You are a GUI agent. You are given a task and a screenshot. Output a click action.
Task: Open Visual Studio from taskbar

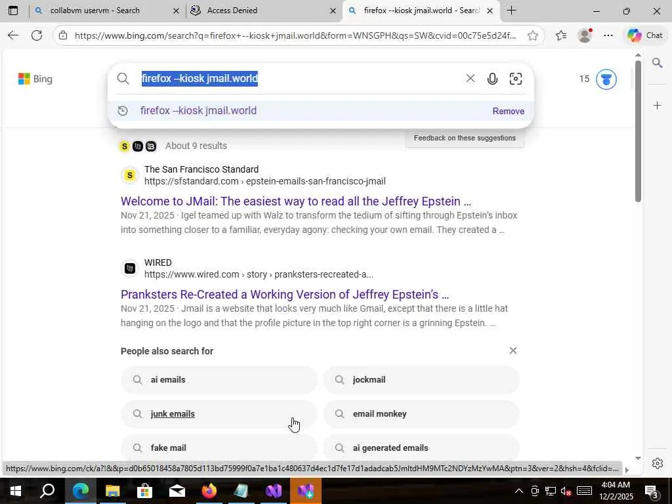point(274,491)
